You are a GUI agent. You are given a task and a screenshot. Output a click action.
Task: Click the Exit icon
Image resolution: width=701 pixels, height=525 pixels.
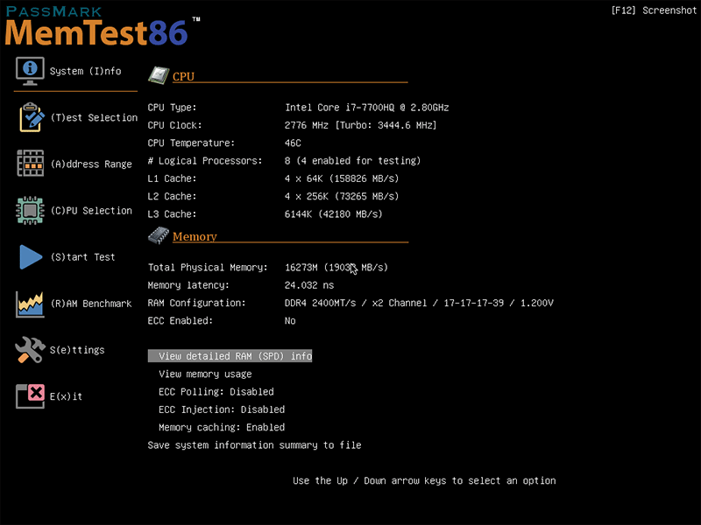point(30,395)
